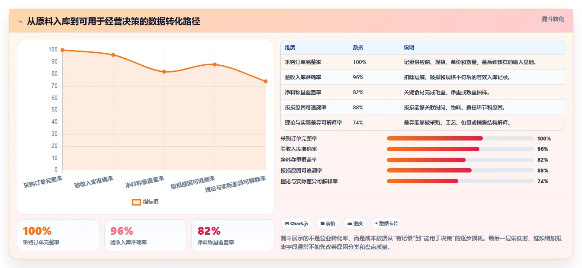Click the 维度 table column header

(x=290, y=48)
